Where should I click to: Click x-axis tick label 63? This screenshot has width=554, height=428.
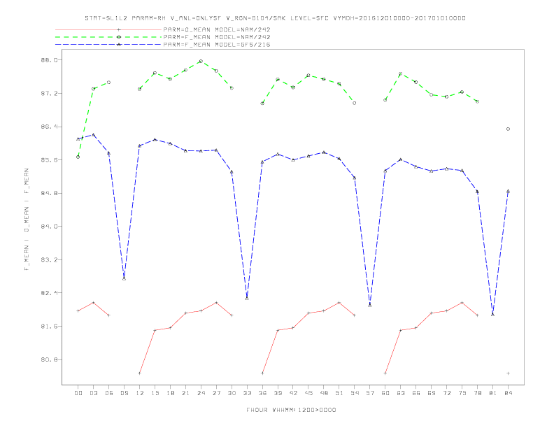tap(401, 393)
